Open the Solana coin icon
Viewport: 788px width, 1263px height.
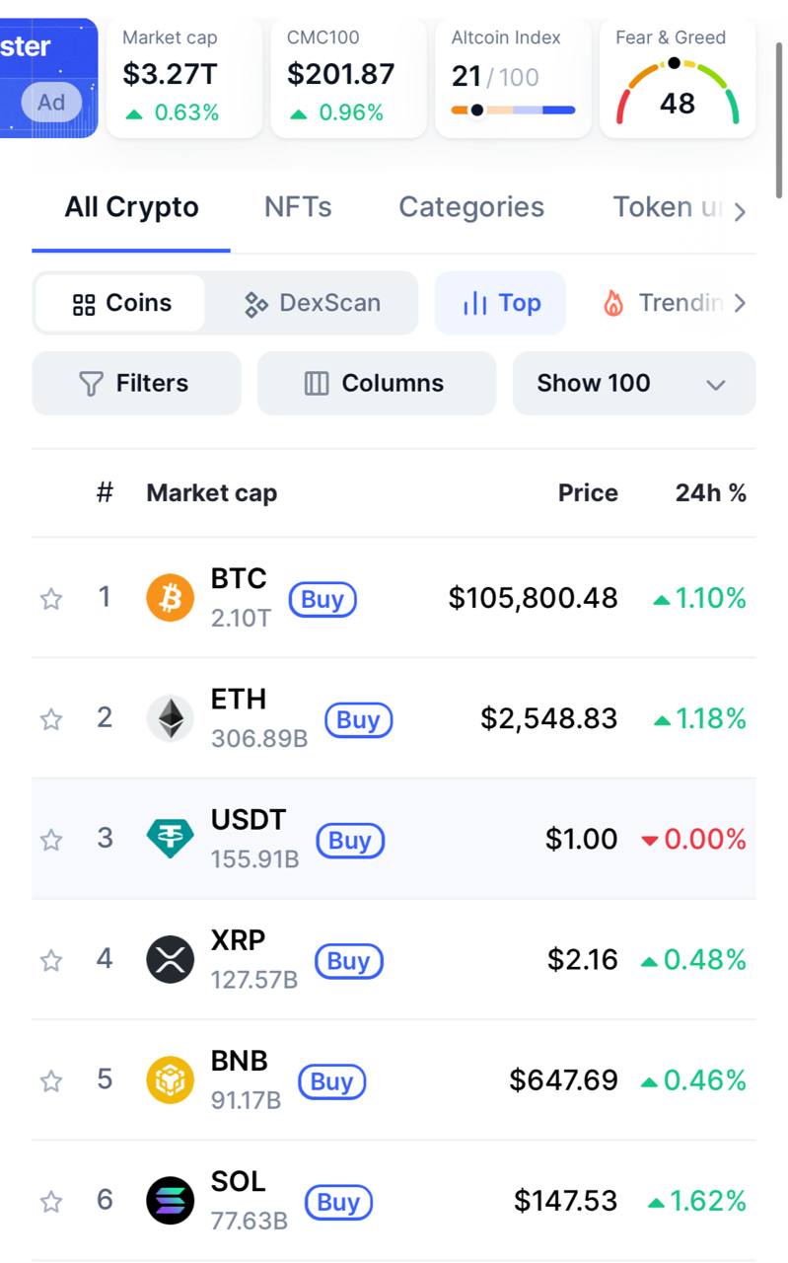click(x=171, y=1201)
